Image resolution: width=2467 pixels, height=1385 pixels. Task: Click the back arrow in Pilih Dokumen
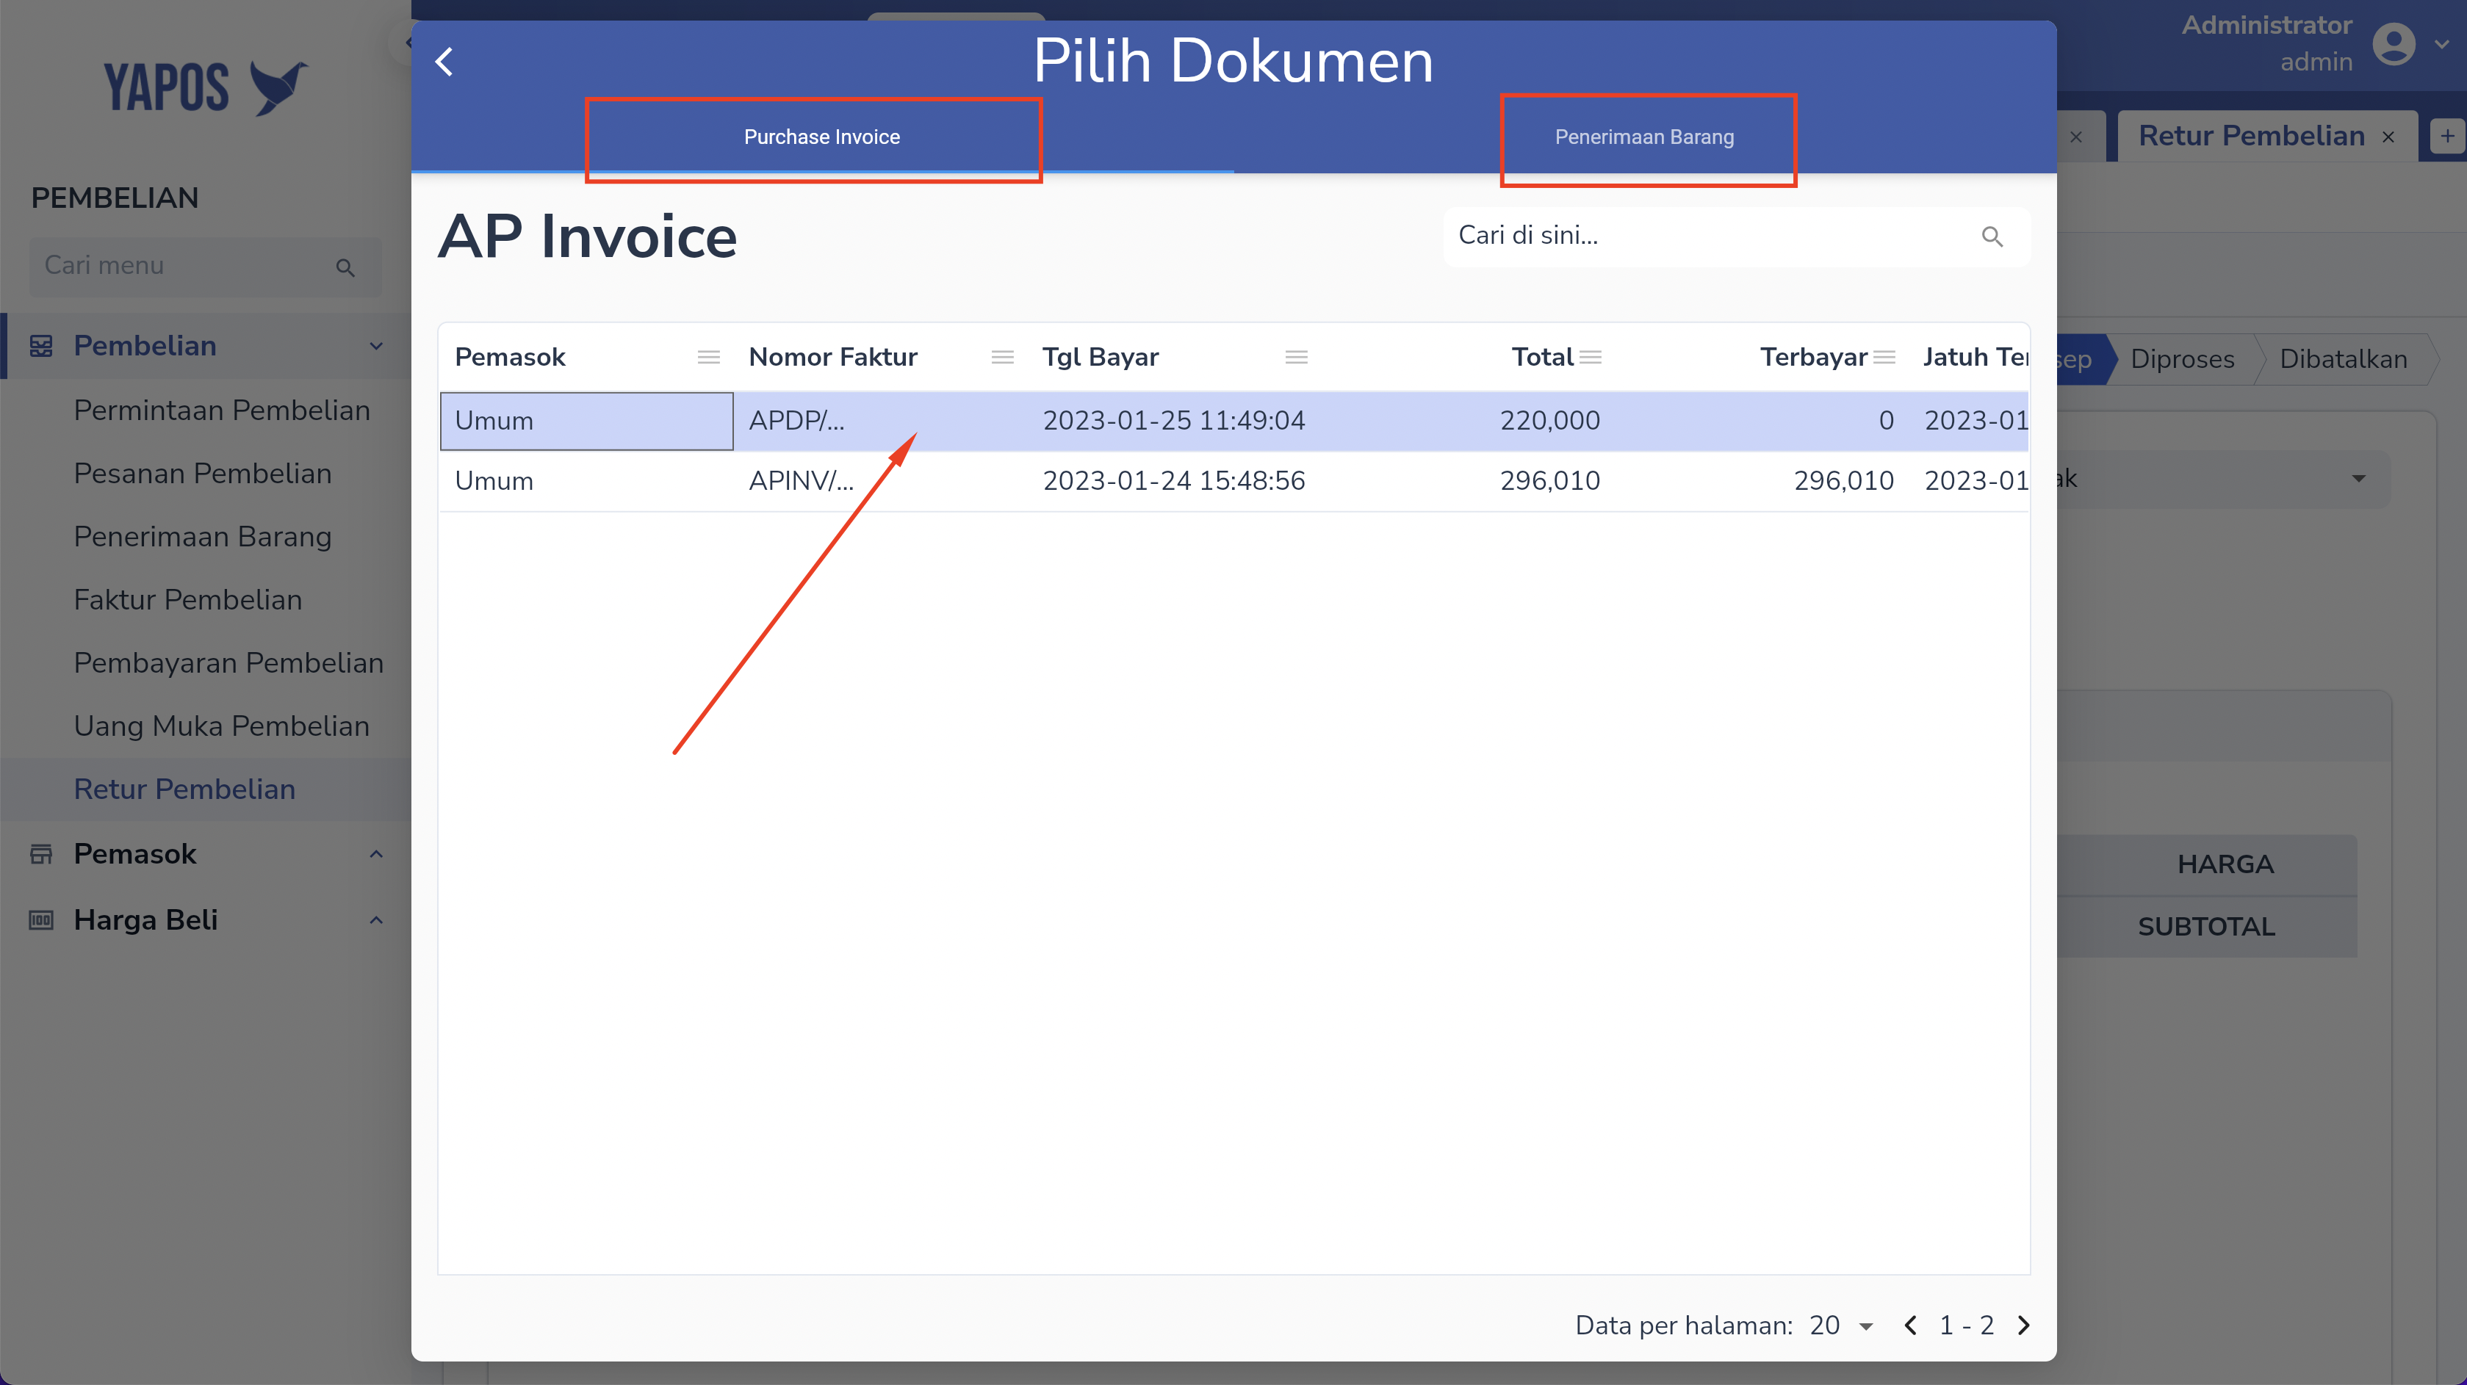point(444,62)
